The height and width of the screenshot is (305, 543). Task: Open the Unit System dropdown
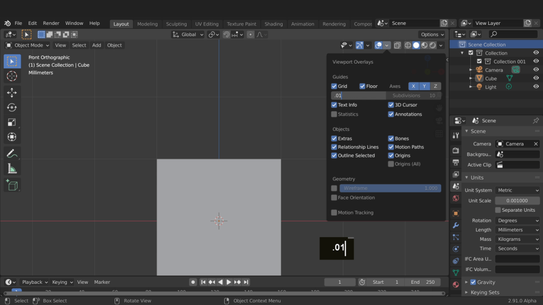pyautogui.click(x=518, y=190)
